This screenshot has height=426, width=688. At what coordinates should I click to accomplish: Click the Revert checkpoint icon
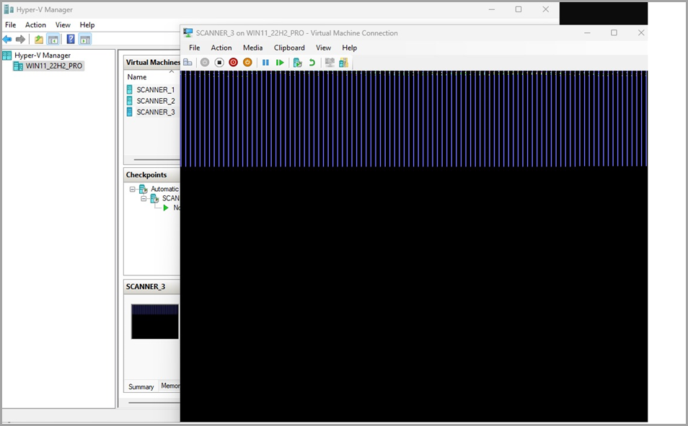312,63
